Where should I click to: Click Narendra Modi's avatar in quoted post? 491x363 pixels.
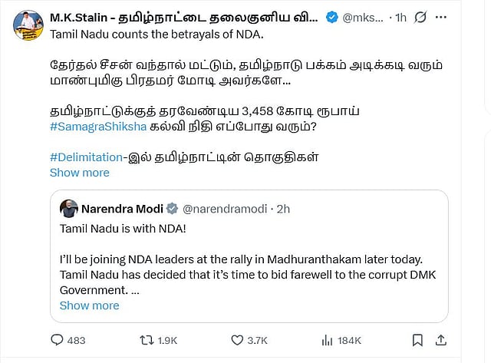point(68,208)
